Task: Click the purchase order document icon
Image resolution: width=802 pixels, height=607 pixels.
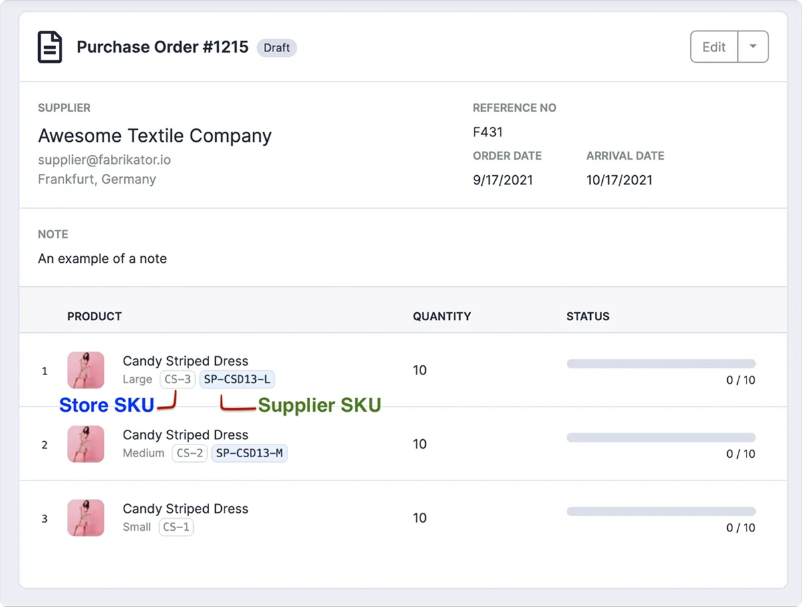Action: [x=50, y=47]
